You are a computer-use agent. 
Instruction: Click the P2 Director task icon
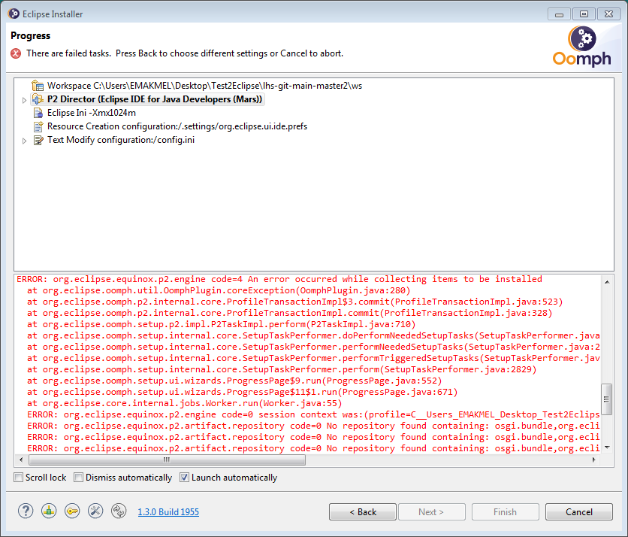pyautogui.click(x=38, y=99)
